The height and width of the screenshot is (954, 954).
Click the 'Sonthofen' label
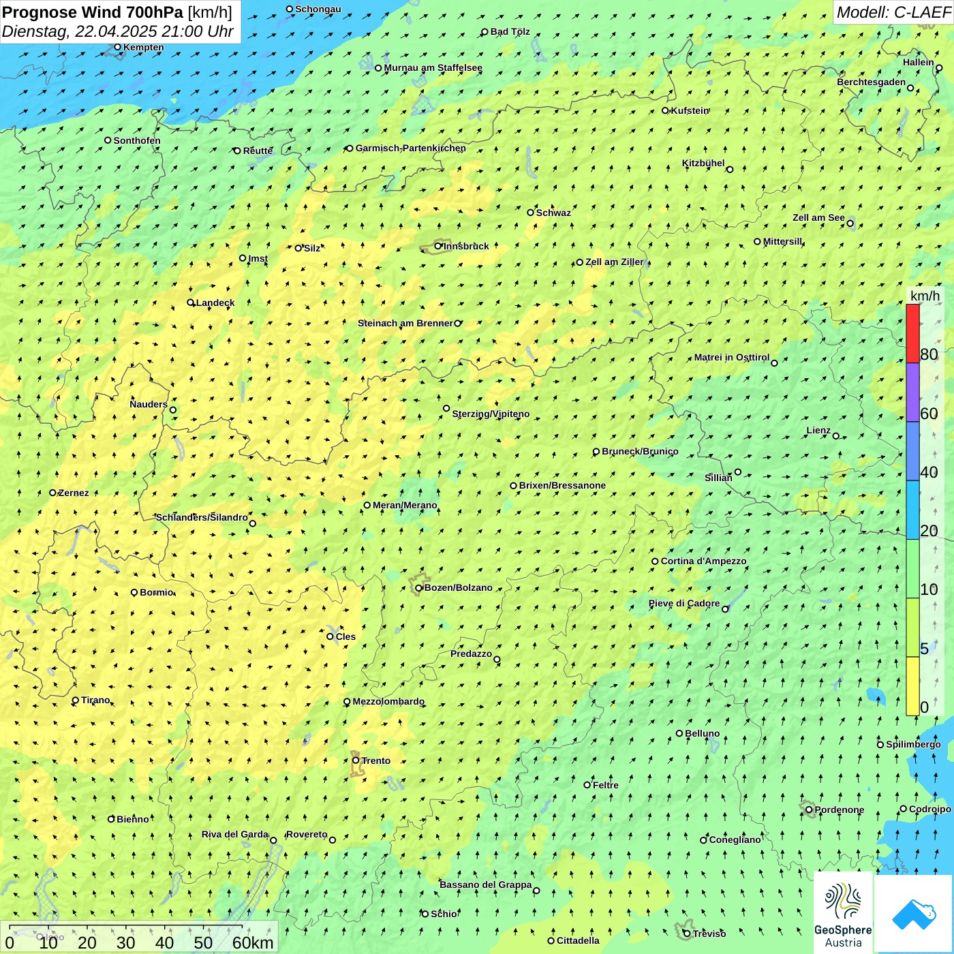pos(137,140)
